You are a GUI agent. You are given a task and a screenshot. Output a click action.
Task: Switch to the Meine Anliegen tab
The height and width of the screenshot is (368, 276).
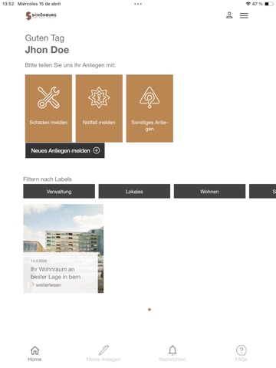point(103,353)
